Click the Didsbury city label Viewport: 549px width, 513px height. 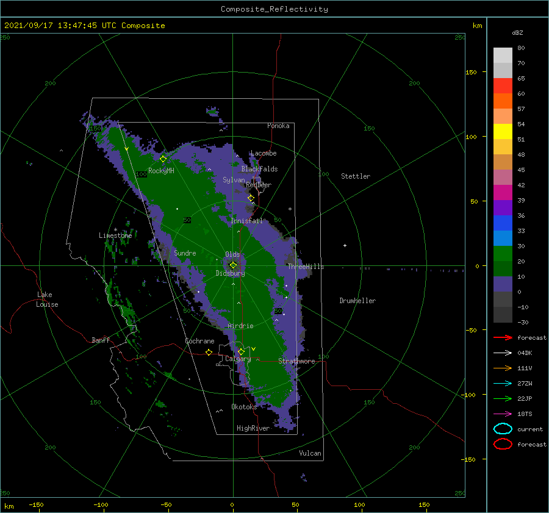pyautogui.click(x=230, y=273)
